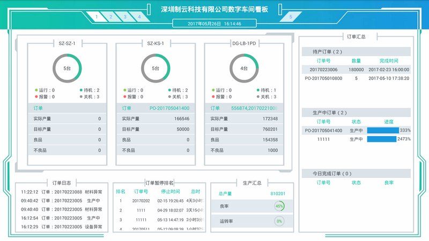Click the SZ-SZ-1 donut chart showing 5台
The height and width of the screenshot is (241, 429).
click(x=67, y=69)
